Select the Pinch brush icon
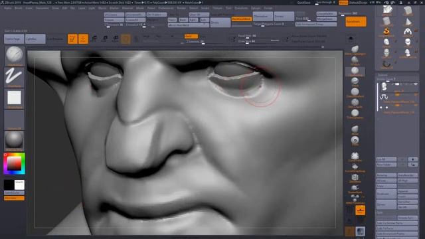Image resolution: width=425 pixels, height=239 pixels. click(355, 81)
